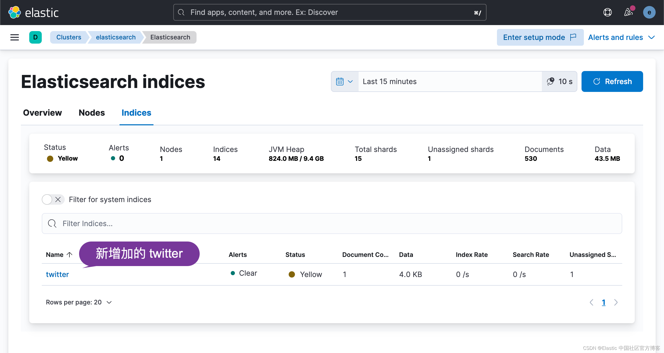Switch to the Overview tab
The width and height of the screenshot is (664, 353).
click(42, 113)
